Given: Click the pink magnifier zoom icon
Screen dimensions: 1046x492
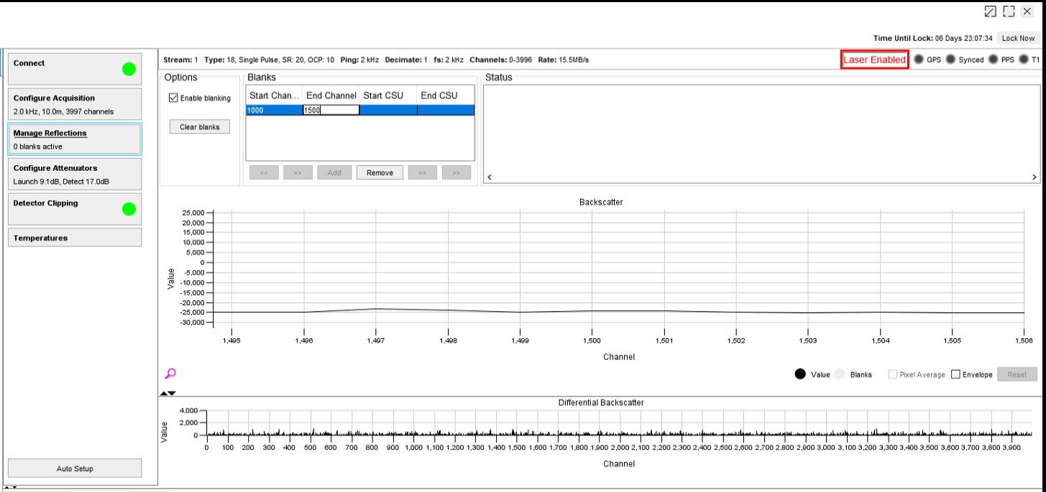Looking at the screenshot, I should pyautogui.click(x=170, y=373).
